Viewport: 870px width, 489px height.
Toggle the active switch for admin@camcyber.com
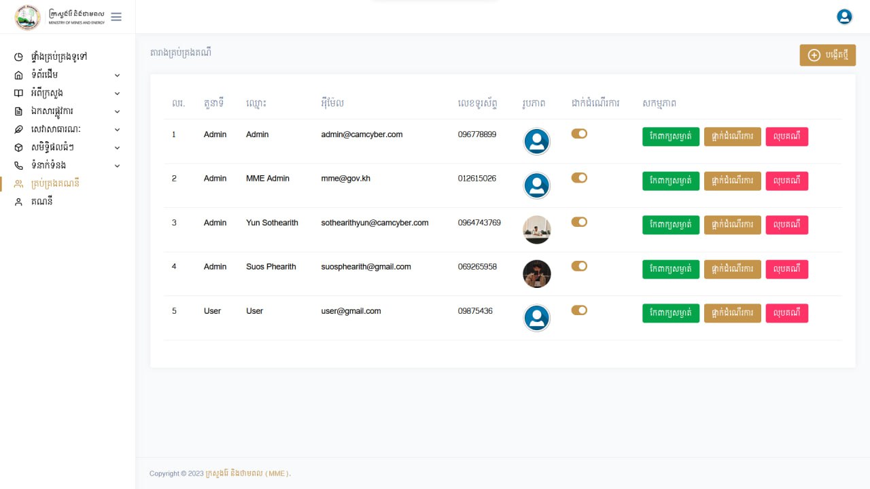point(579,134)
